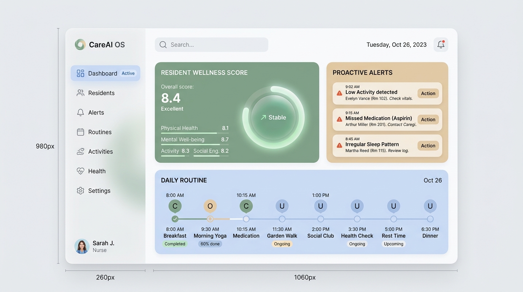
Task: Click the Dinner U status pin
Action: click(430, 206)
